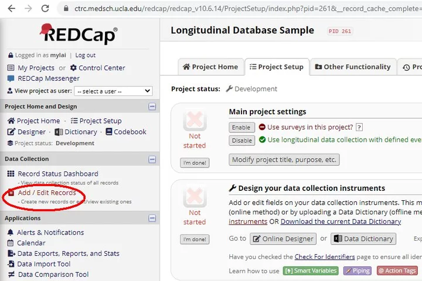Open Data Import Tool
The height and width of the screenshot is (281, 422).
[43, 264]
